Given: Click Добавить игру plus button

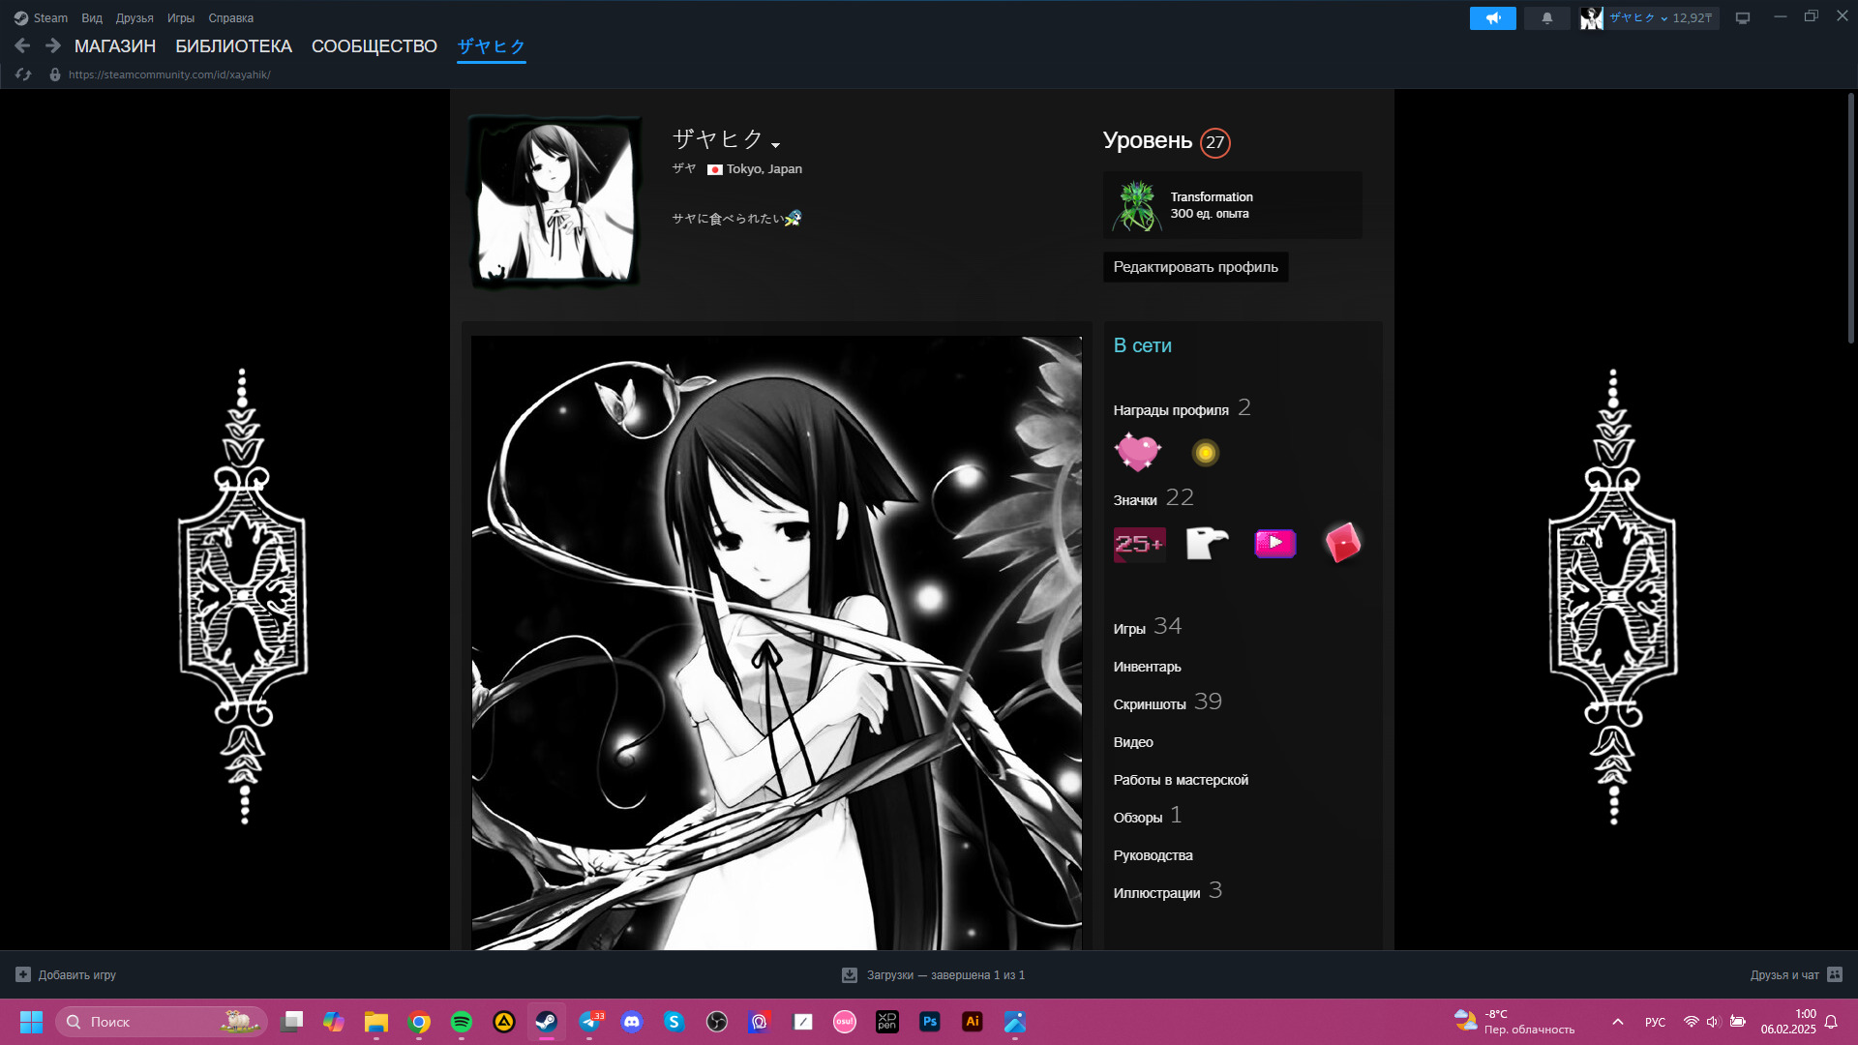Looking at the screenshot, I should 66,975.
